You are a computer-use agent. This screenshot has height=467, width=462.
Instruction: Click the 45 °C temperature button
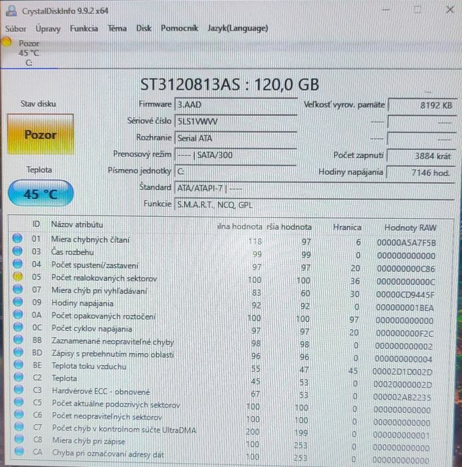(x=41, y=193)
